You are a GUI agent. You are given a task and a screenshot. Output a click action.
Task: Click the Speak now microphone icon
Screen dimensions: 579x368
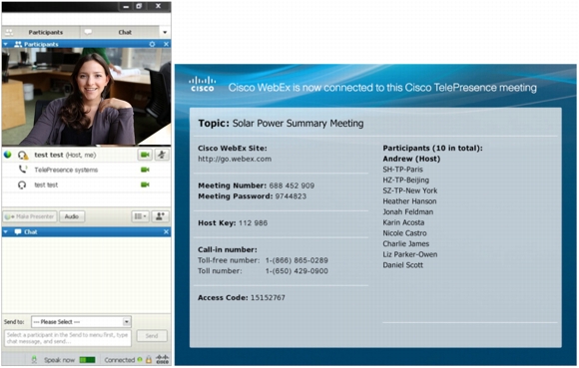[34, 359]
